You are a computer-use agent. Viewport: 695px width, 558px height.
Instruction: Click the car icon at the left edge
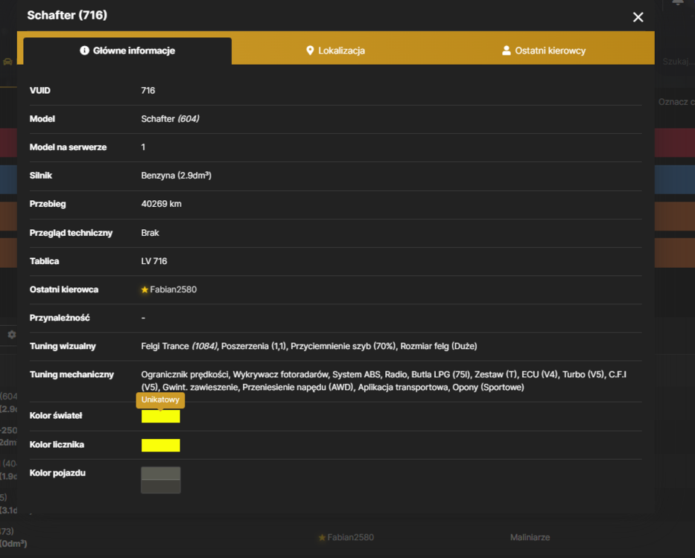[x=7, y=62]
